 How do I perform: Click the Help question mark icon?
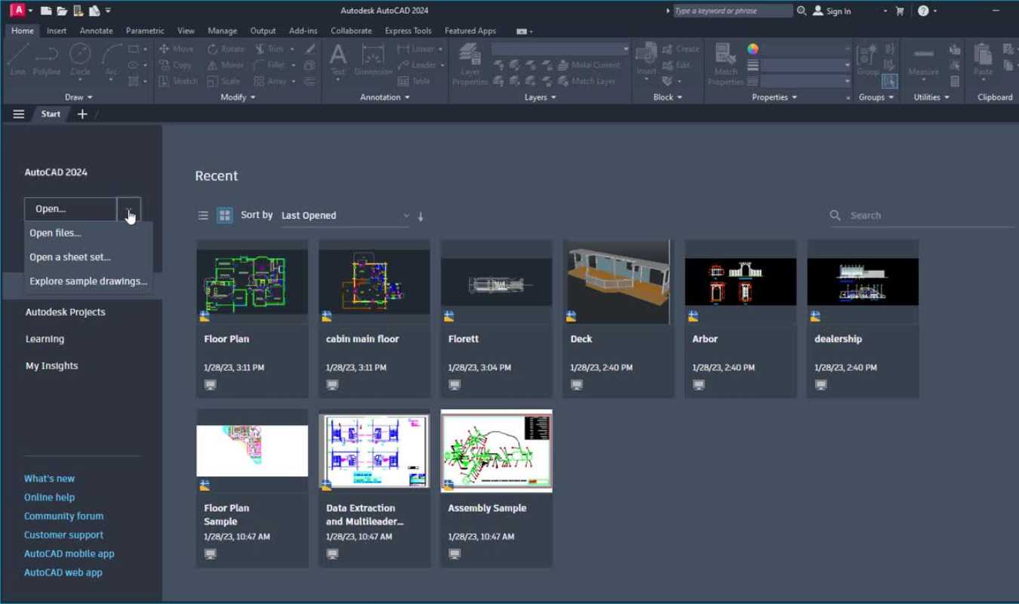(x=923, y=11)
